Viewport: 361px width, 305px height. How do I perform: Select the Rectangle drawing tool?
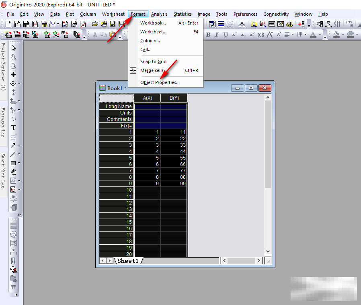(x=13, y=163)
